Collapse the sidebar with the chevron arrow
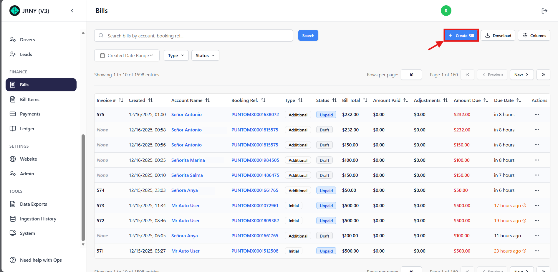 tap(72, 11)
